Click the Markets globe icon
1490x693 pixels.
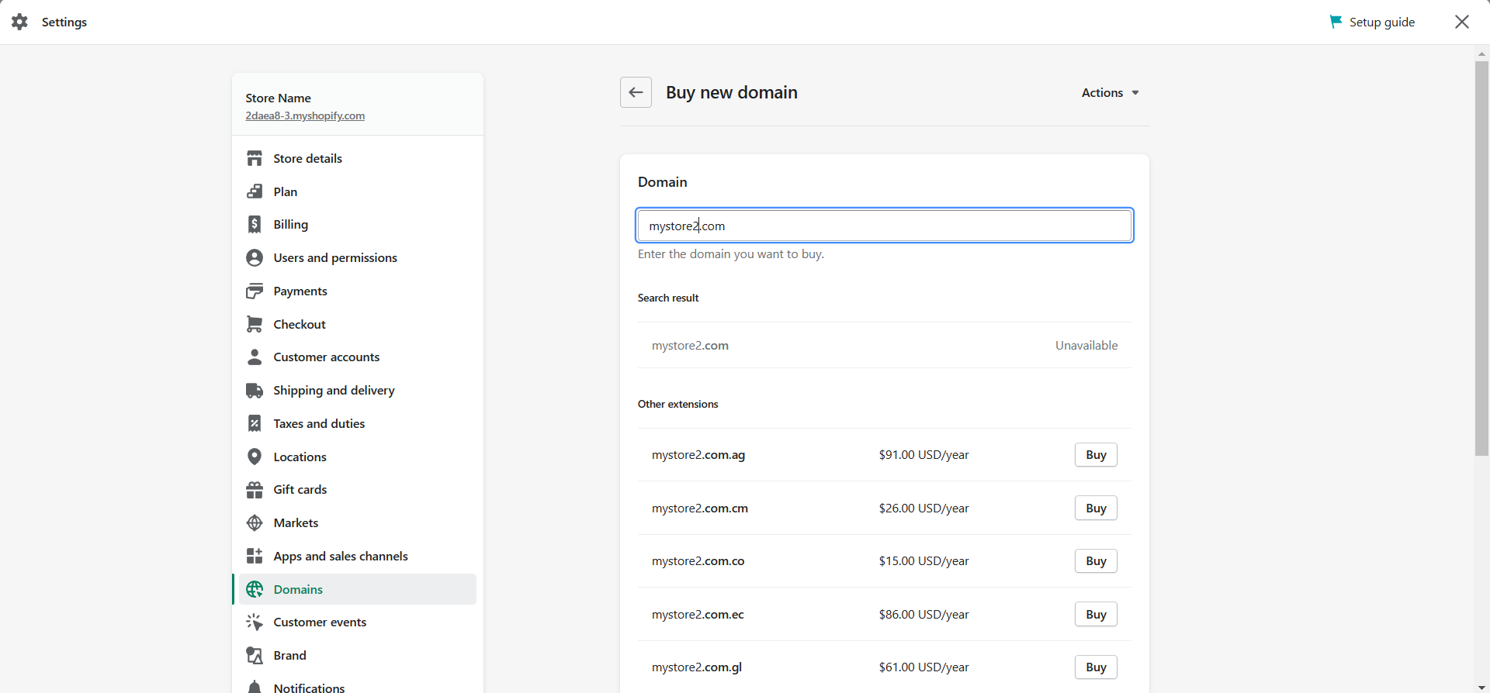(255, 522)
